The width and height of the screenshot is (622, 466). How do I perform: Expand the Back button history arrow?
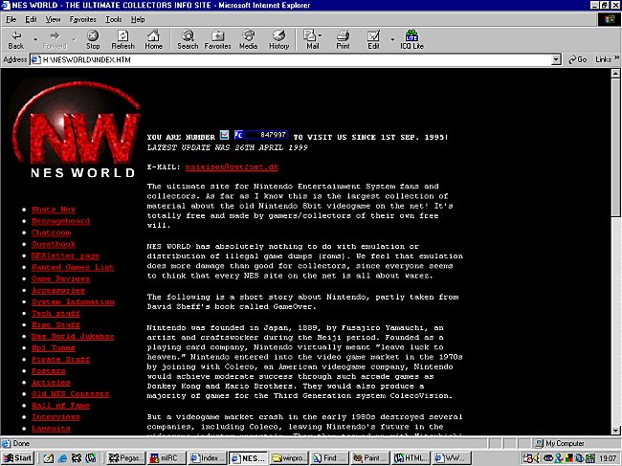(33, 36)
